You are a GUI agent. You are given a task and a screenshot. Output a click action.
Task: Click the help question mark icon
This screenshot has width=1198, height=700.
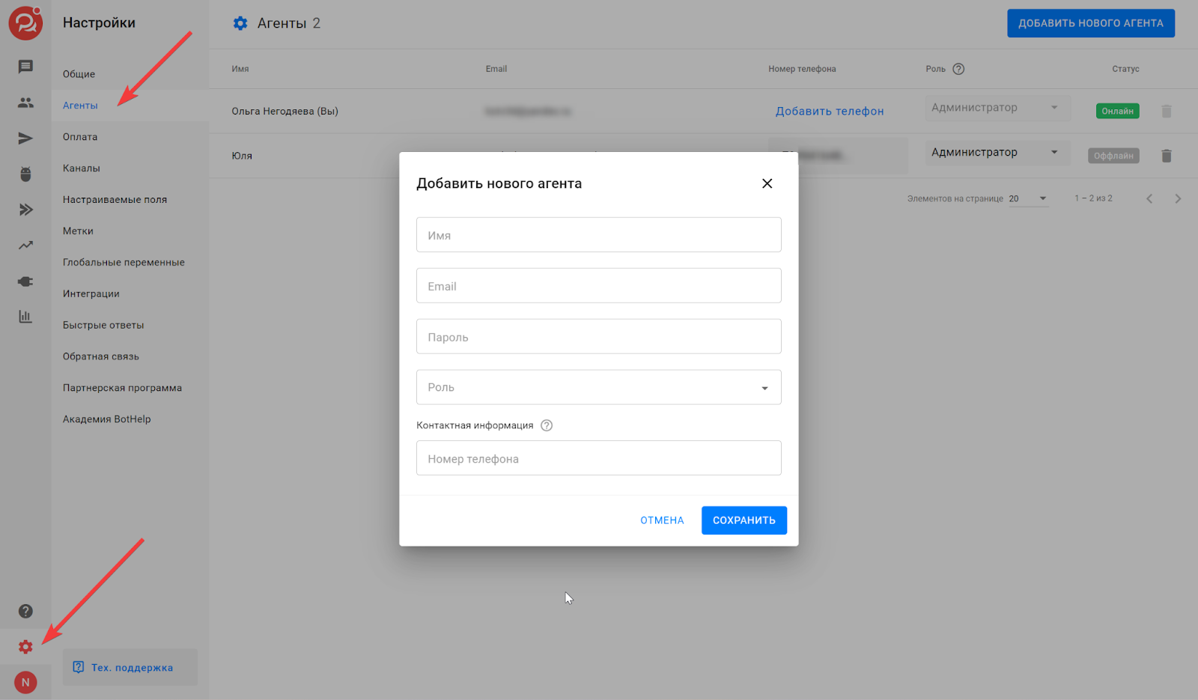pyautogui.click(x=25, y=611)
